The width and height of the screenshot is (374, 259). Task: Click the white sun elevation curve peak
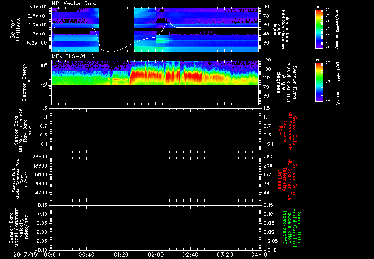tap(168, 23)
